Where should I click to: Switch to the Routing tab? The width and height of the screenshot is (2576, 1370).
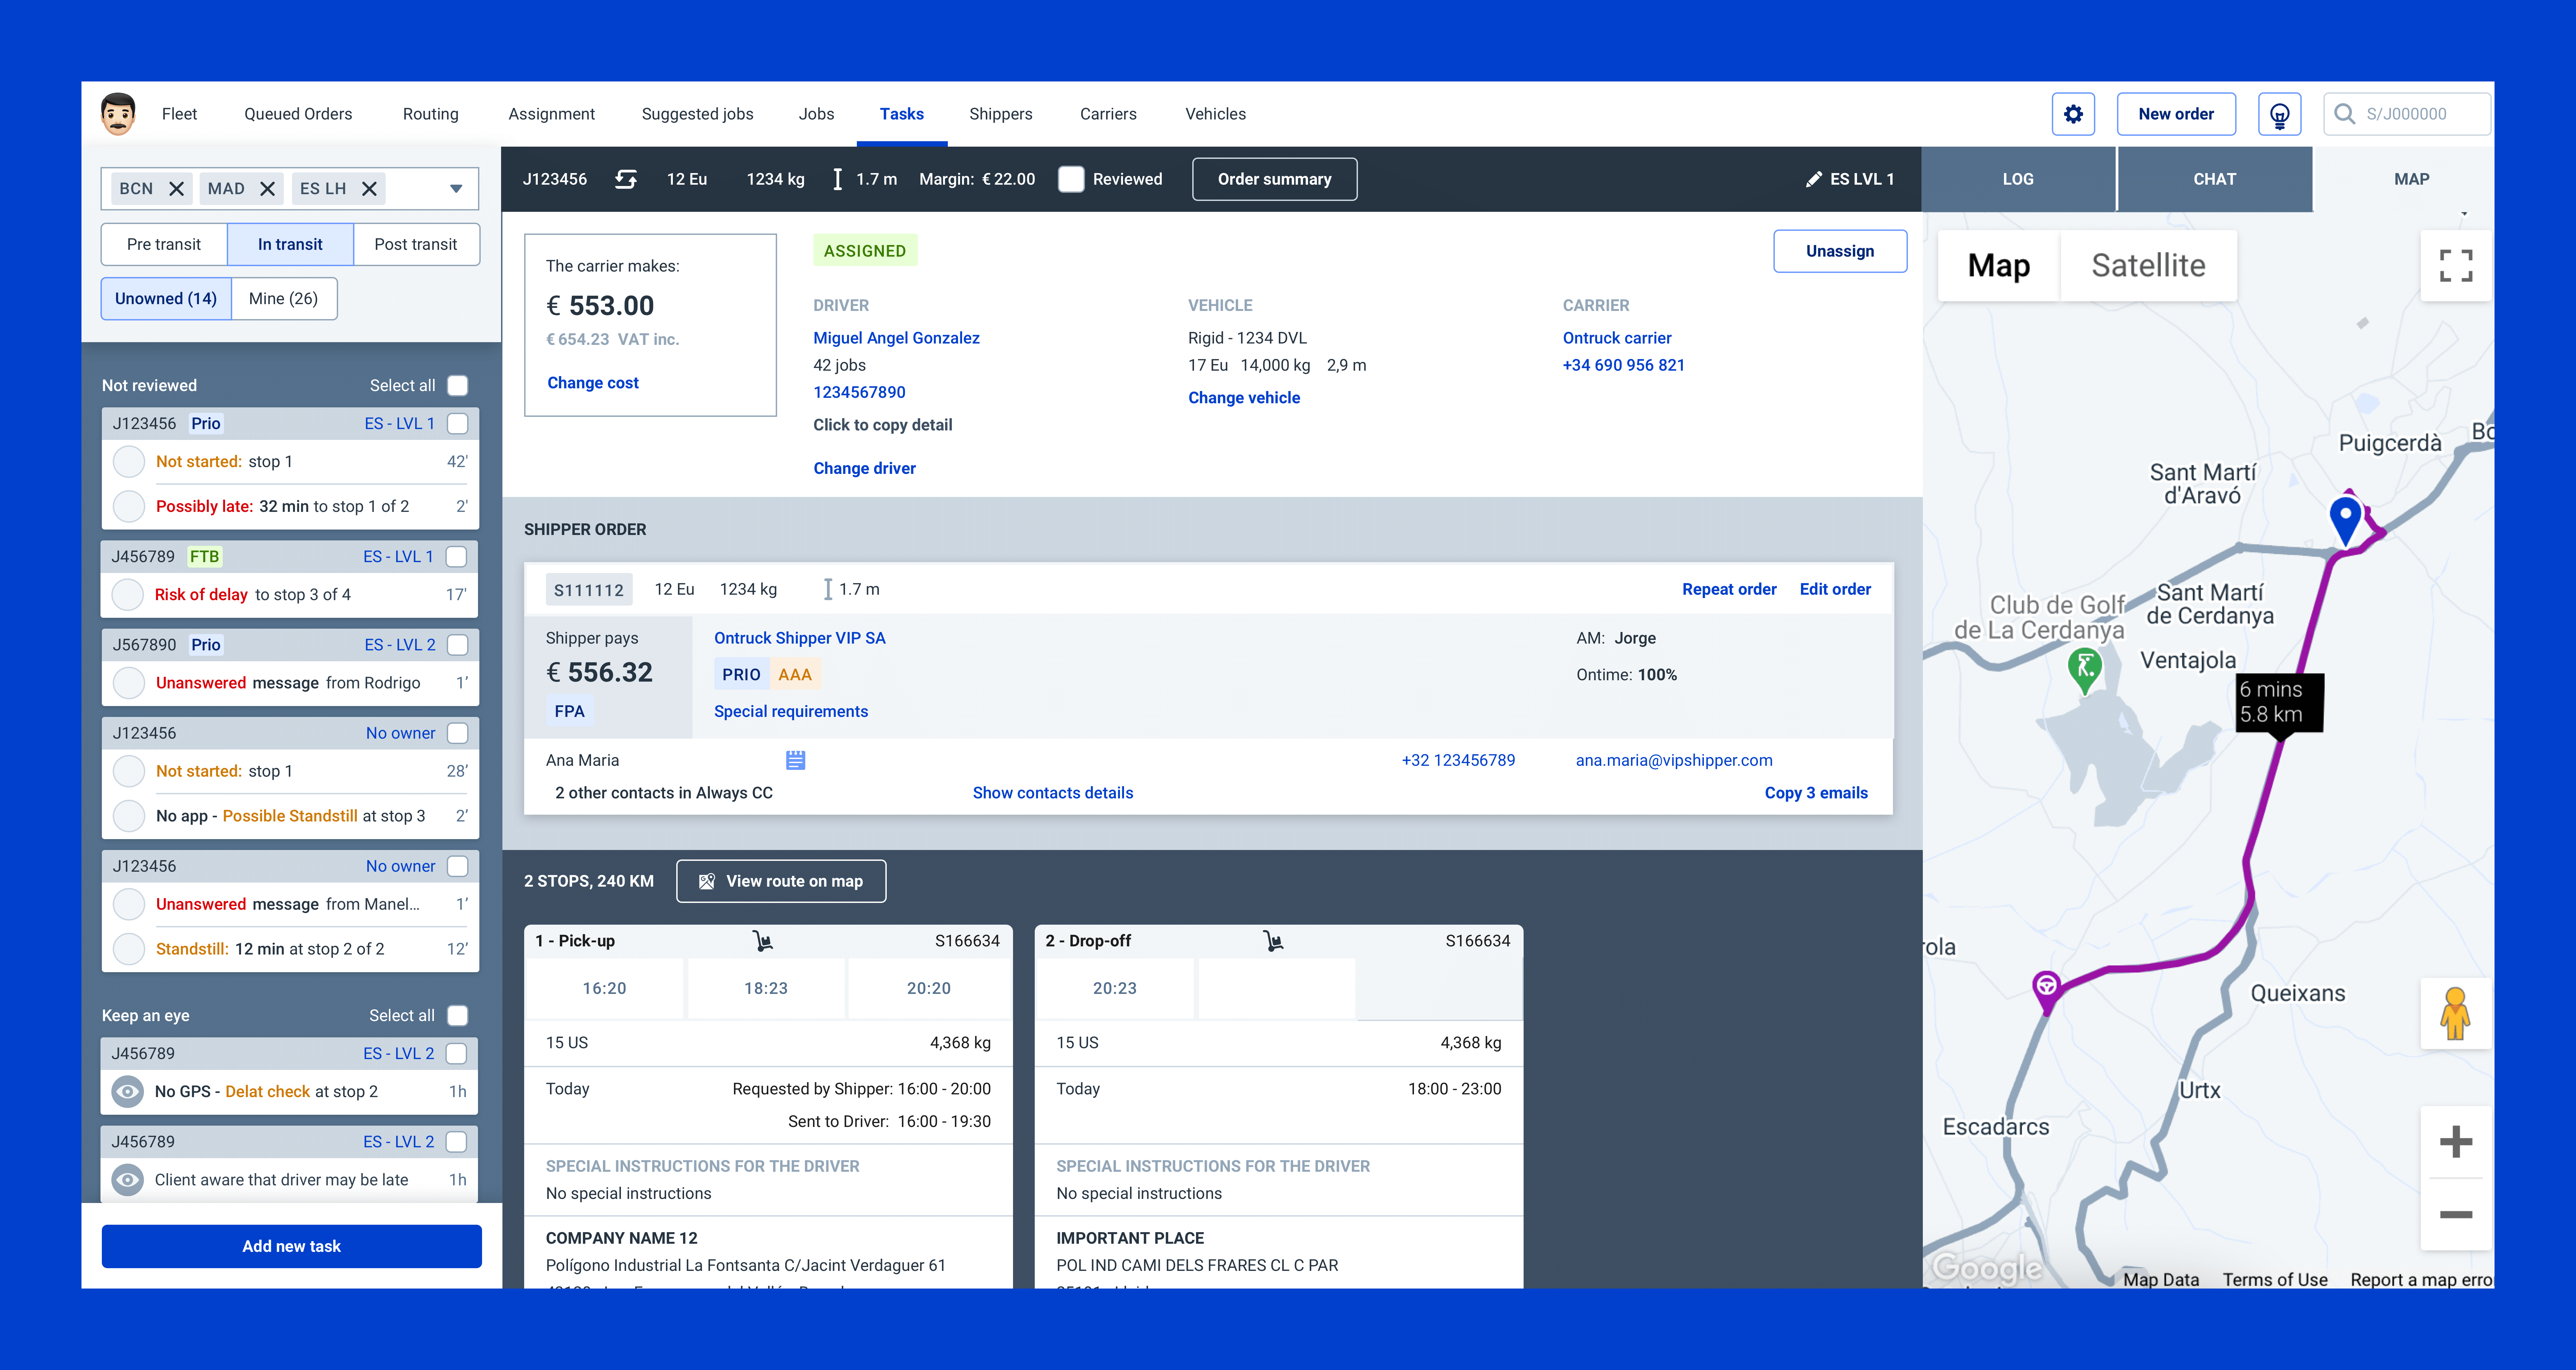pos(431,114)
